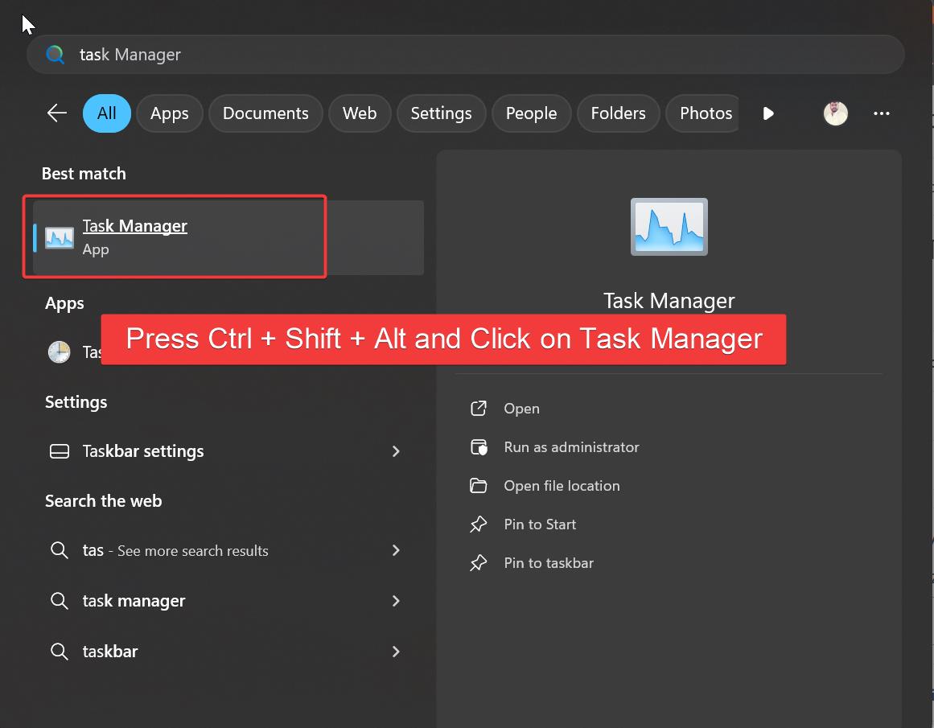This screenshot has height=728, width=934.
Task: Click inside the search text field
Action: pyautogui.click(x=465, y=54)
